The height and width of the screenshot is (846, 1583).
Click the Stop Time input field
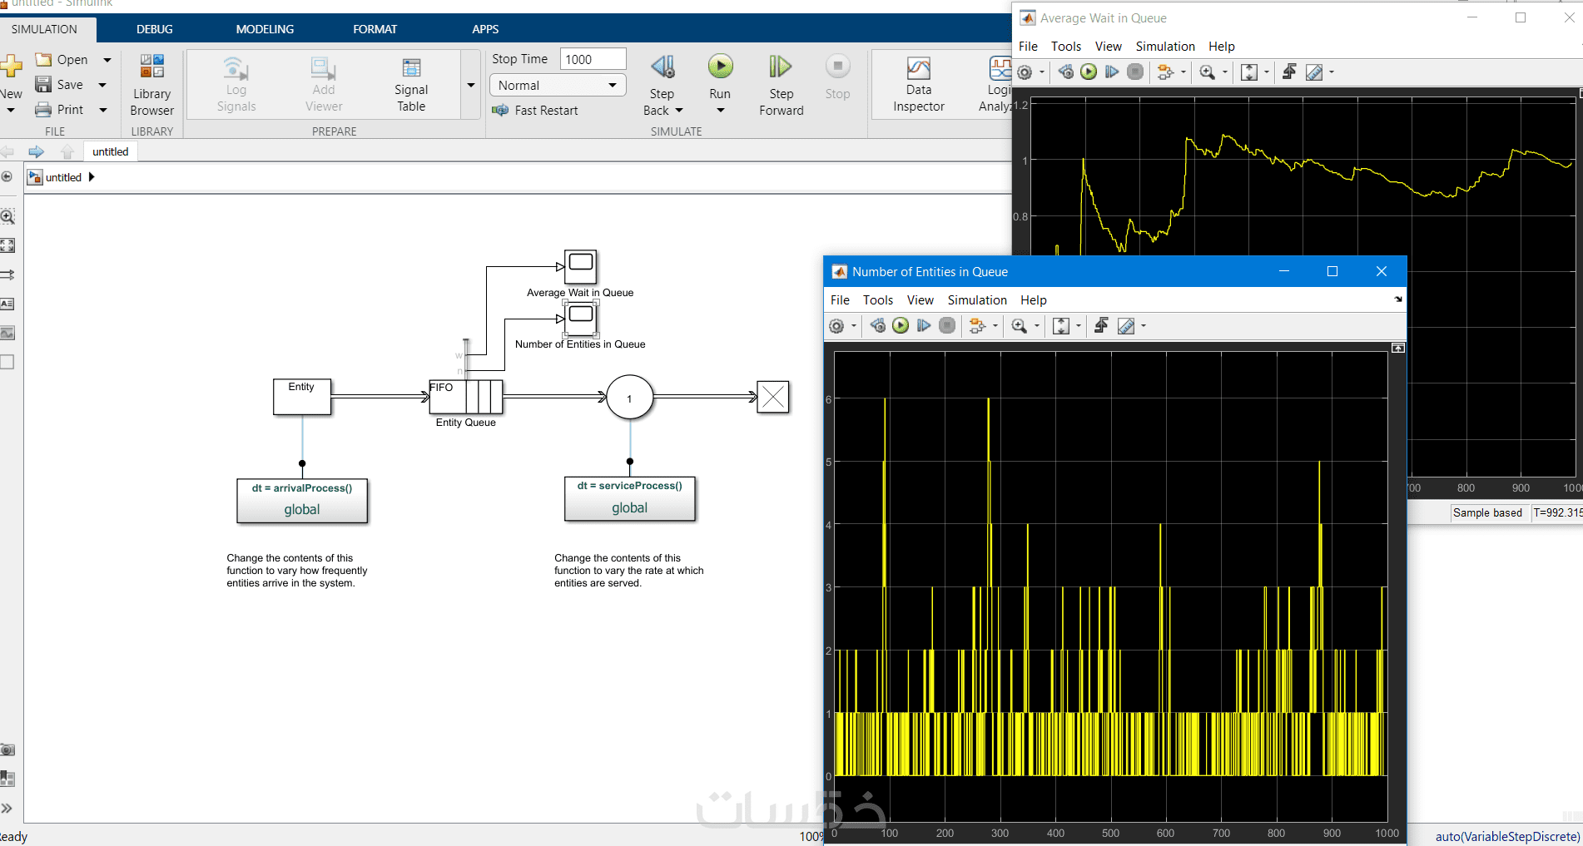pos(592,59)
